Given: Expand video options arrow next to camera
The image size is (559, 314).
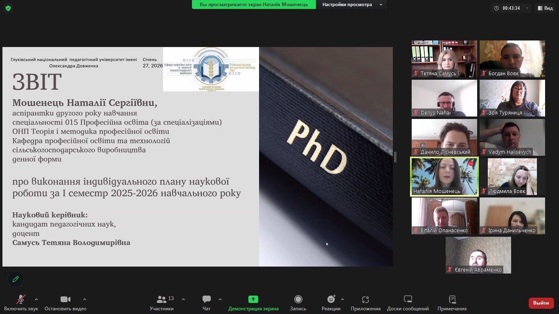Looking at the screenshot, I should 85,299.
